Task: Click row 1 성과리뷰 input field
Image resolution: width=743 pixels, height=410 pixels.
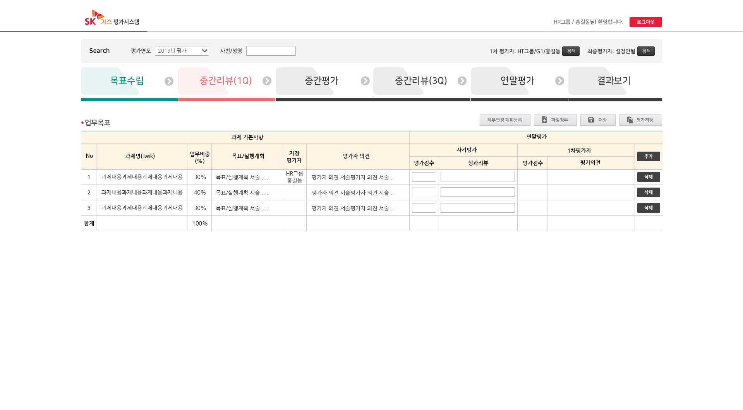Action: point(477,177)
